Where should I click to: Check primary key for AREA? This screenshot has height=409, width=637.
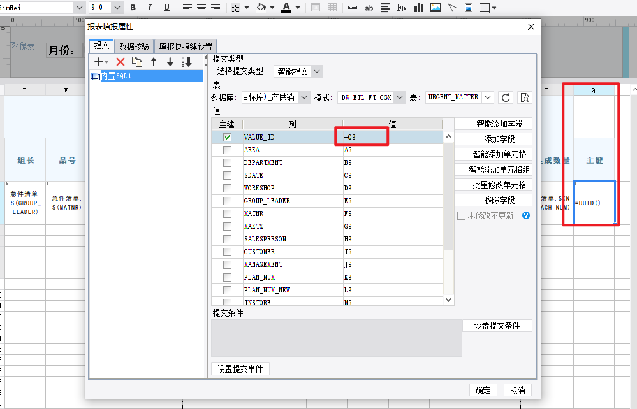click(227, 150)
